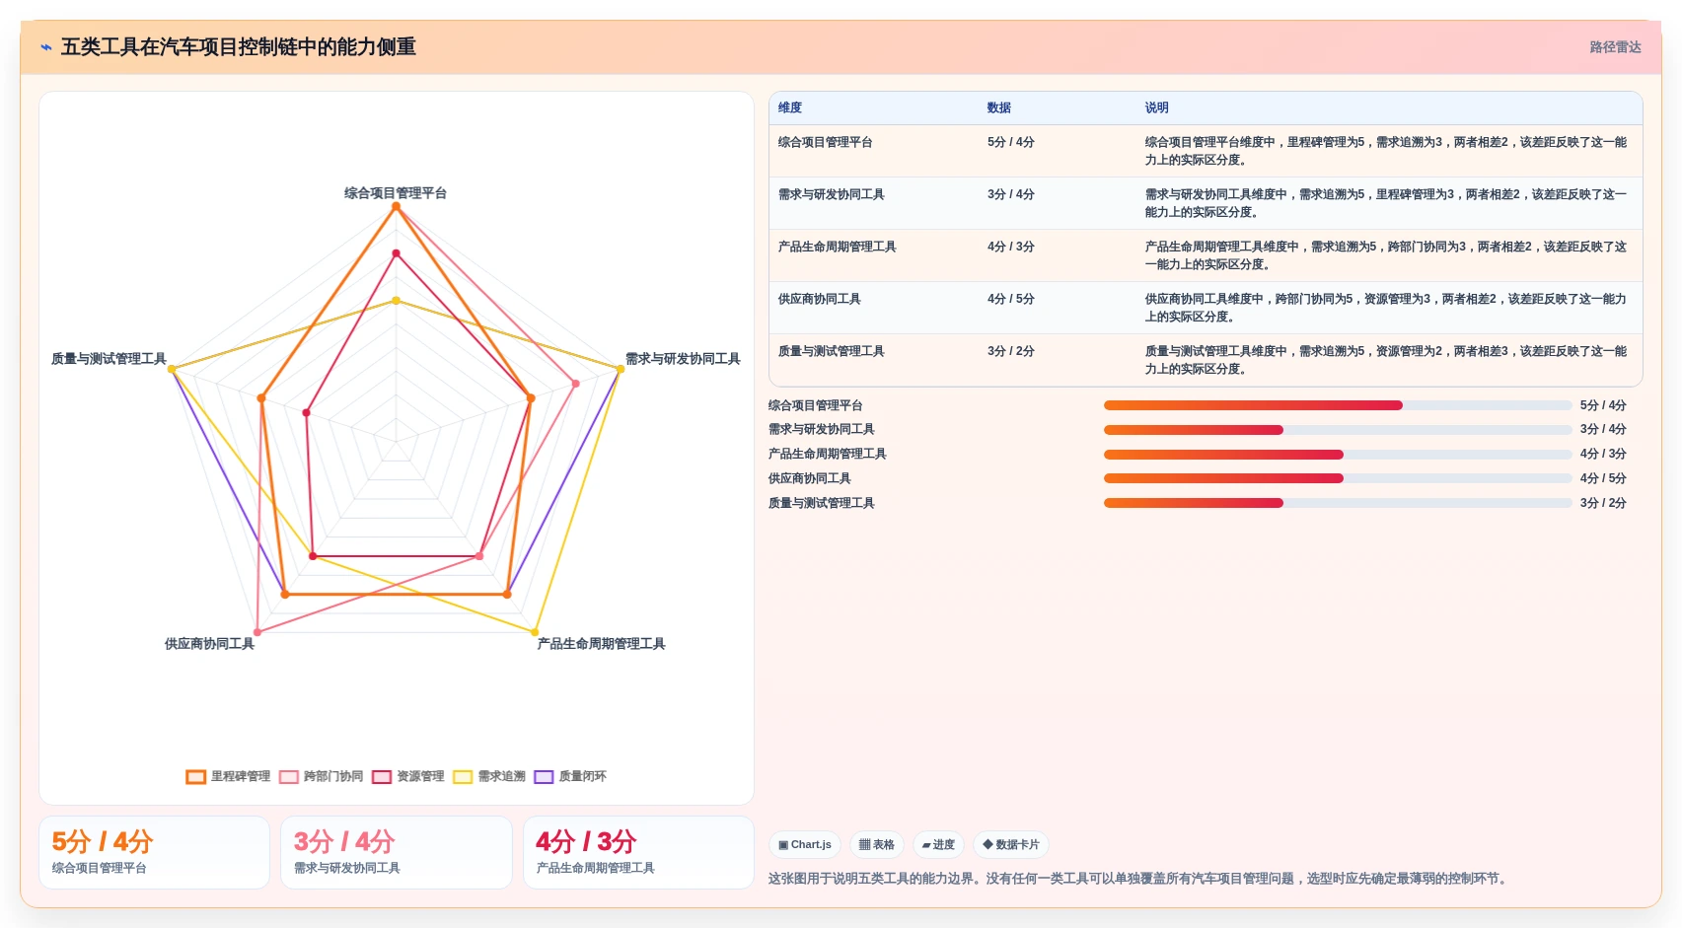Screen dimensions: 1682x928
Task: Click the 表格 tag grid icon
Action: tap(864, 845)
